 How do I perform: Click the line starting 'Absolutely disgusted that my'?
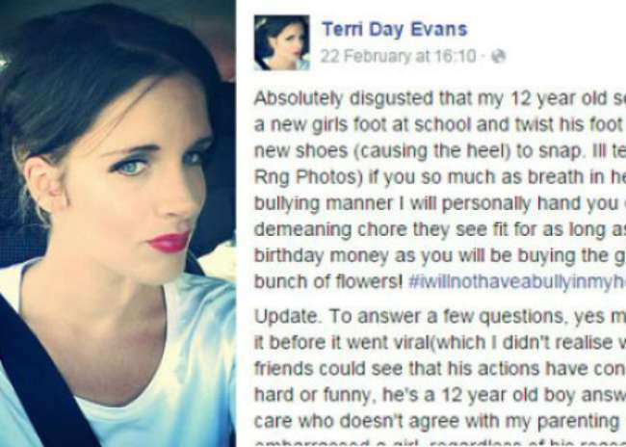coord(439,99)
